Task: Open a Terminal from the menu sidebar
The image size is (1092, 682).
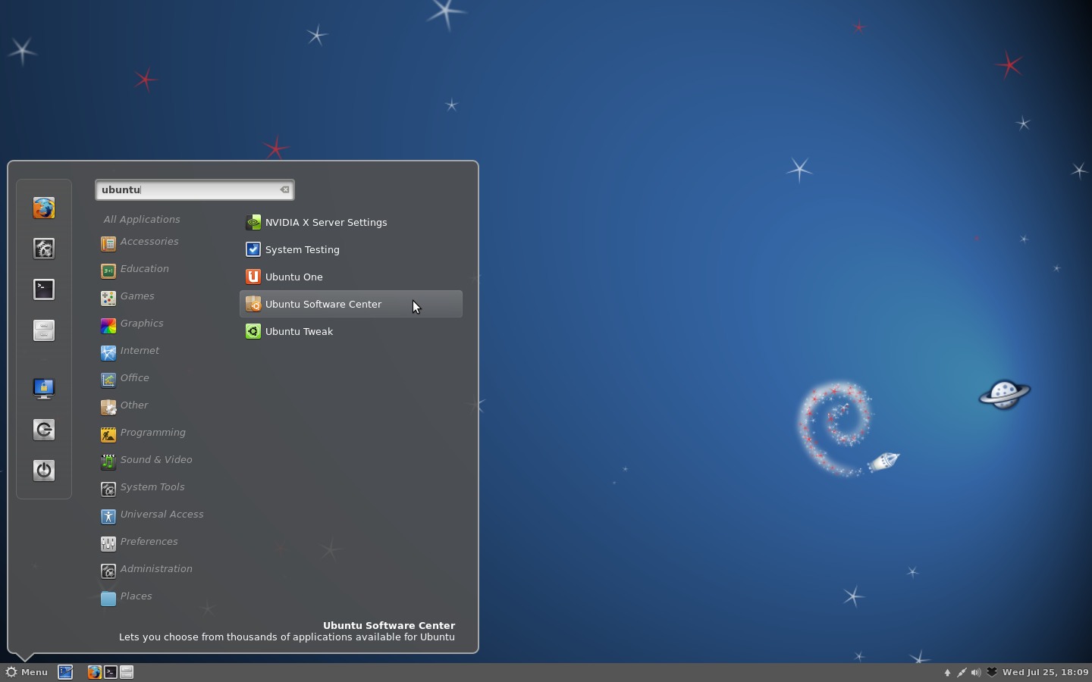Action: (x=43, y=290)
